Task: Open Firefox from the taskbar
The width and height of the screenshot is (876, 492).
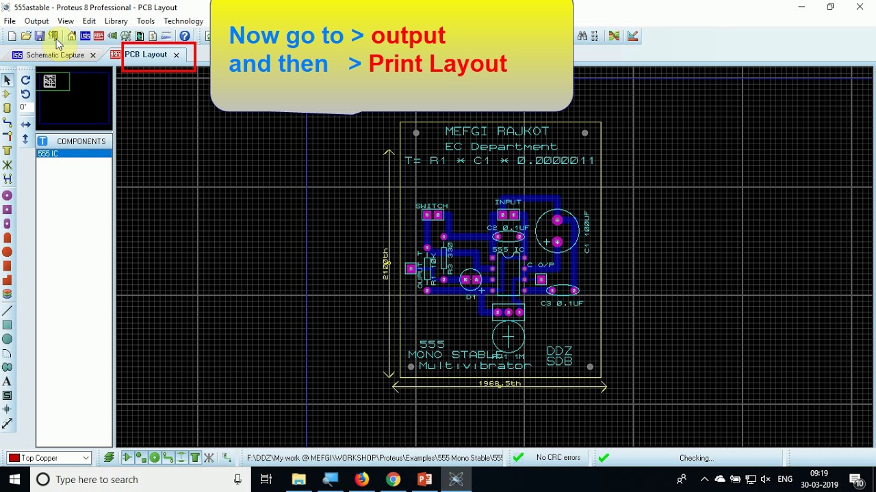Action: (361, 479)
